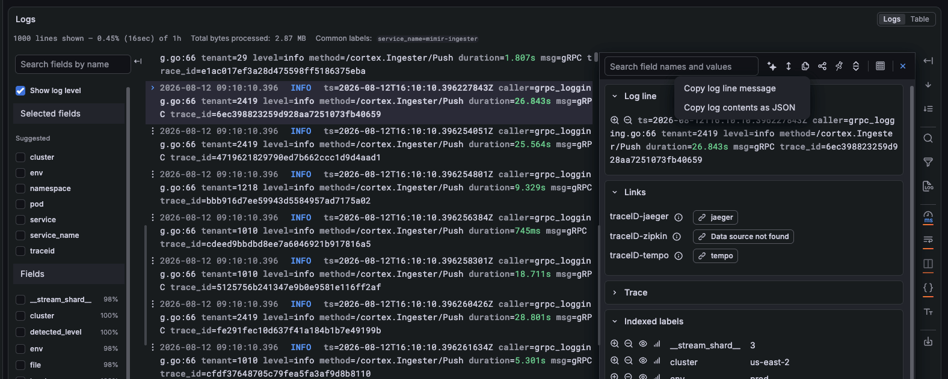Click info icon next to traceID-jaeger
The height and width of the screenshot is (379, 948).
[x=679, y=217]
